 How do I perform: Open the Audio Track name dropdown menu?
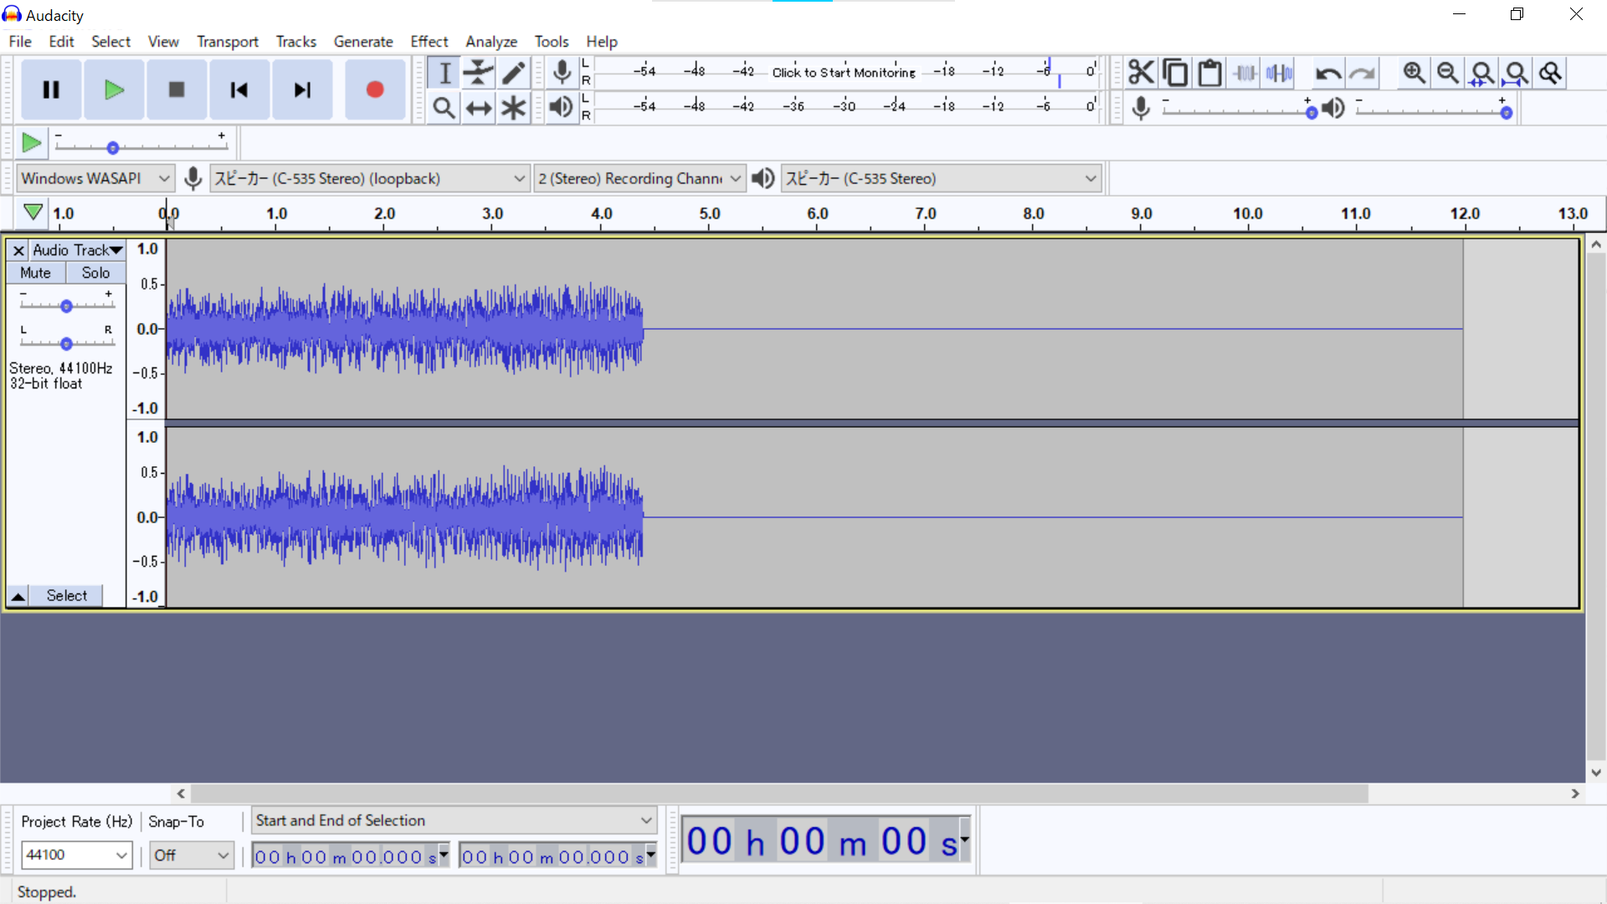pyautogui.click(x=78, y=250)
